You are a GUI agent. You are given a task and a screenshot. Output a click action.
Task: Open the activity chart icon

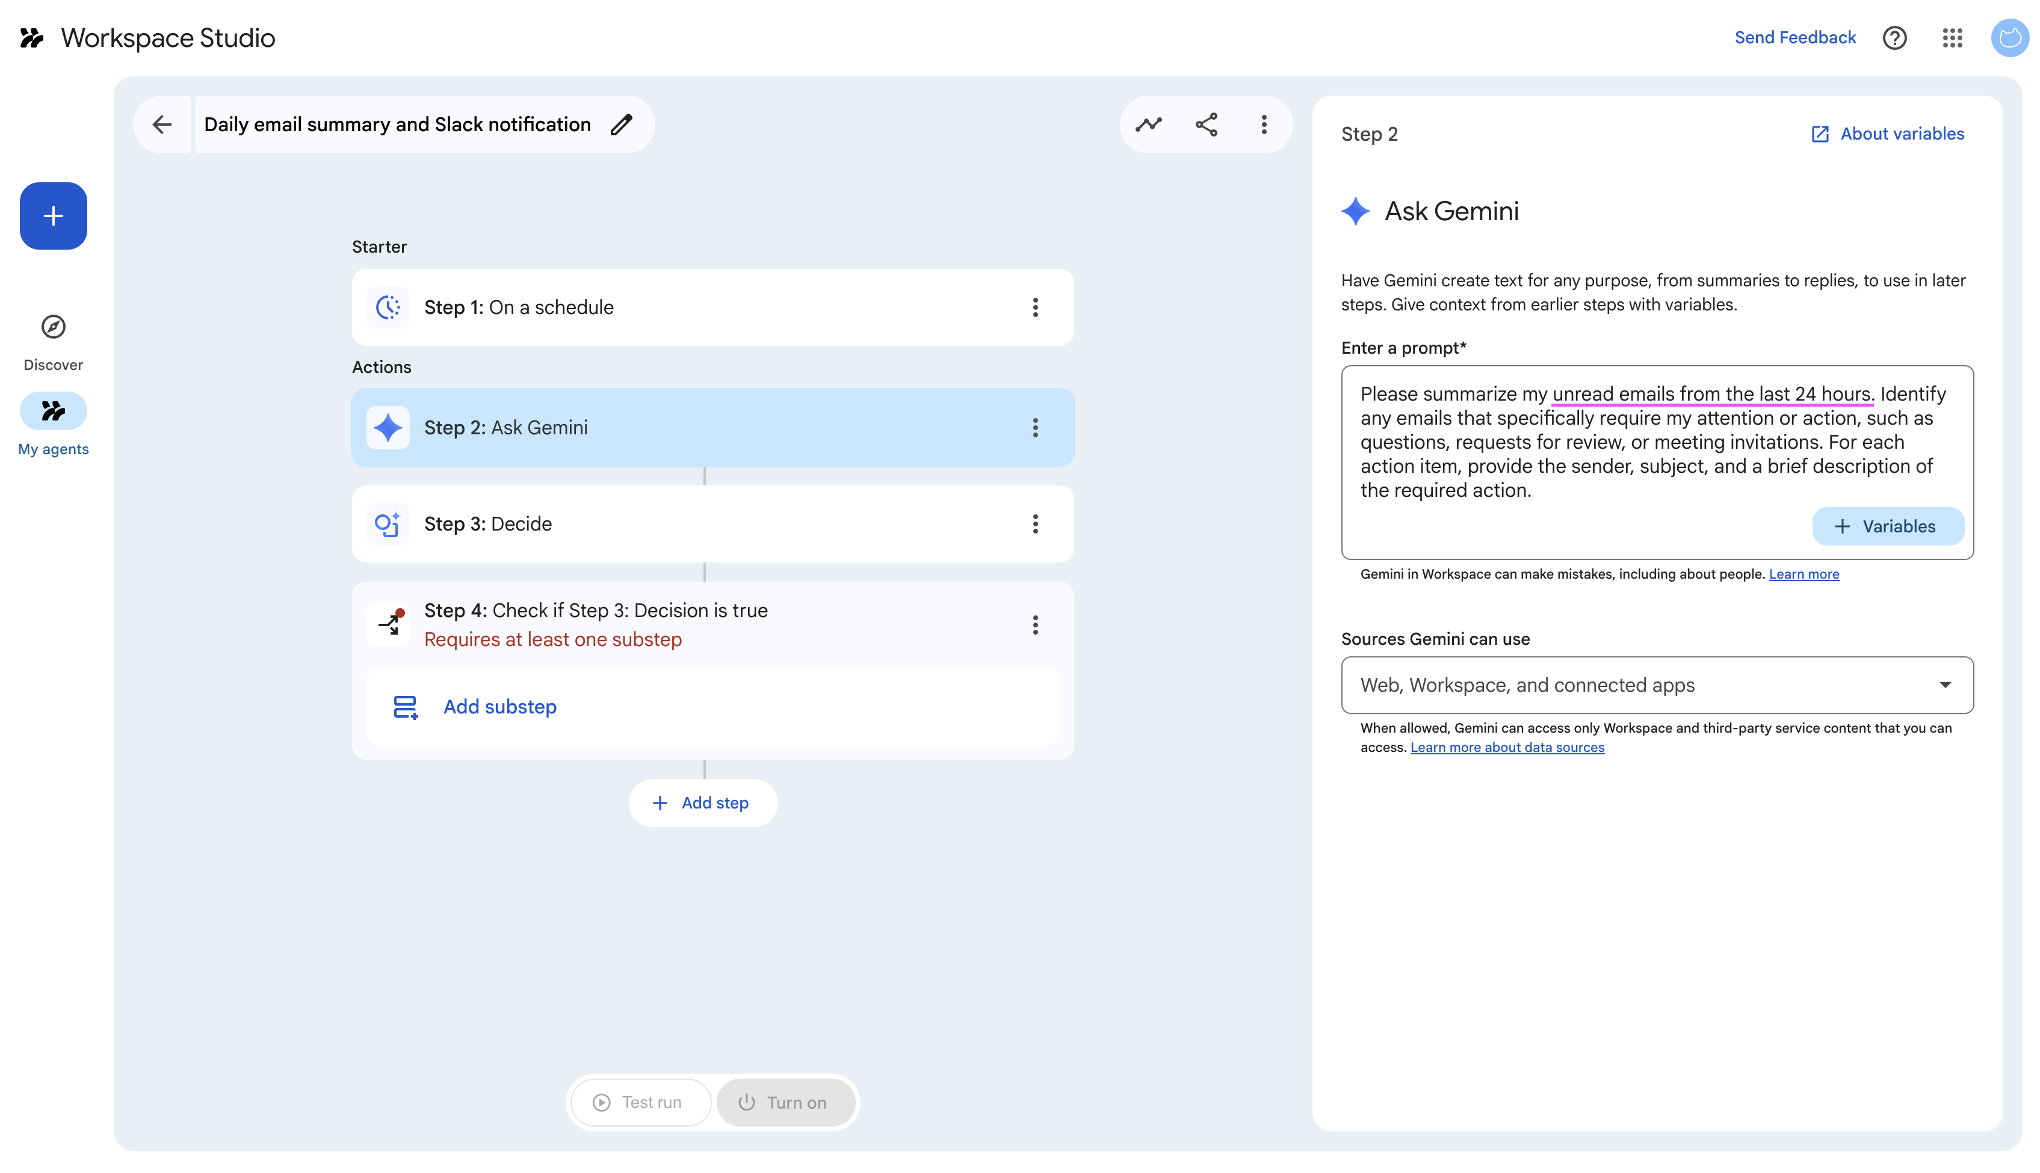pos(1148,124)
